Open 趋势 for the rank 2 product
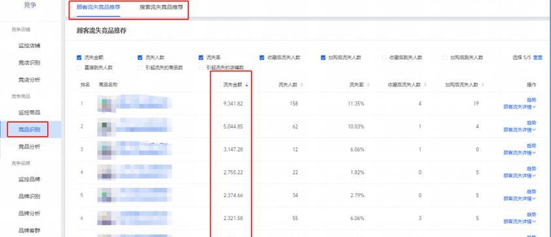Image resolution: width=551 pixels, height=237 pixels. (531, 123)
